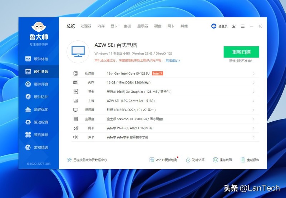Switch to the top 显卡 tab
The image size is (286, 198).
pyautogui.click(x=114, y=26)
